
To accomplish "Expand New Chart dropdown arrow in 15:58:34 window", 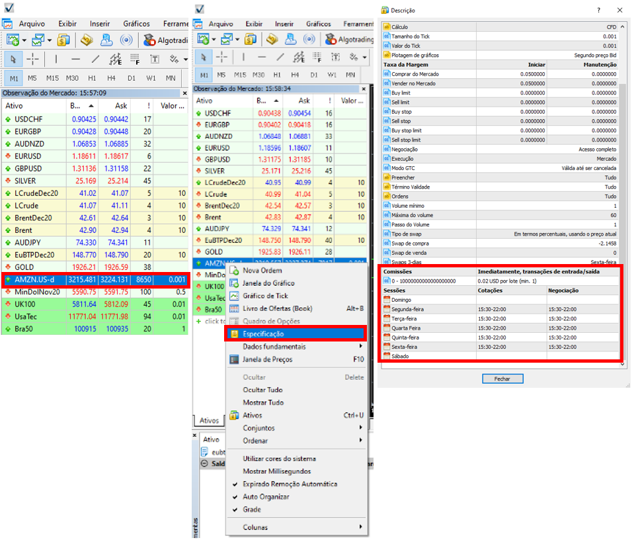I will [x=214, y=39].
